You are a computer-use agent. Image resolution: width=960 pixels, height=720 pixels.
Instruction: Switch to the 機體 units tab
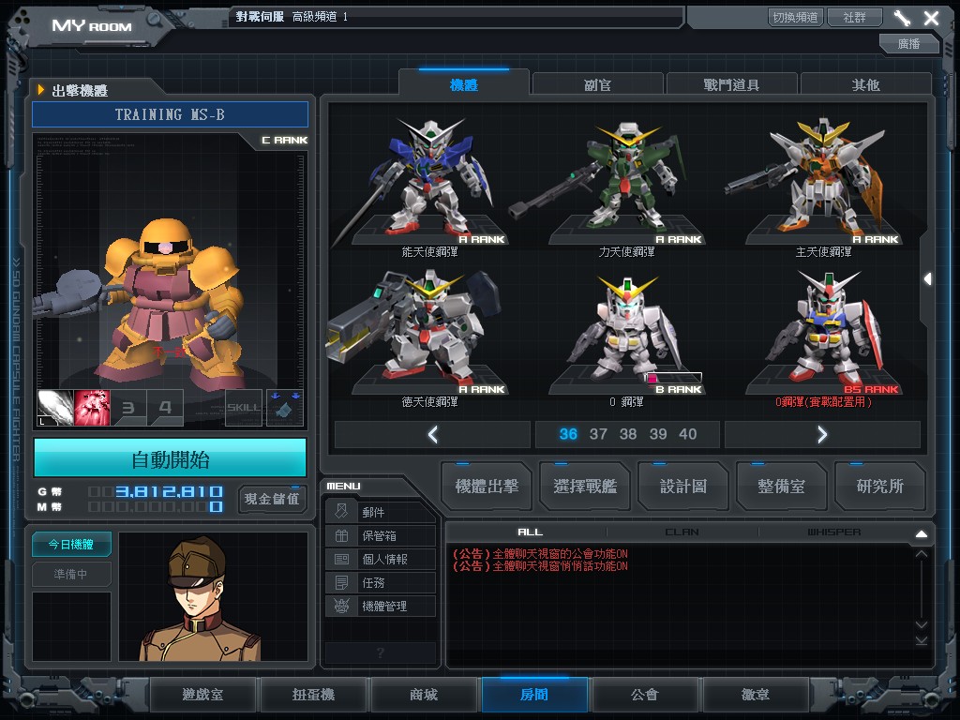464,83
